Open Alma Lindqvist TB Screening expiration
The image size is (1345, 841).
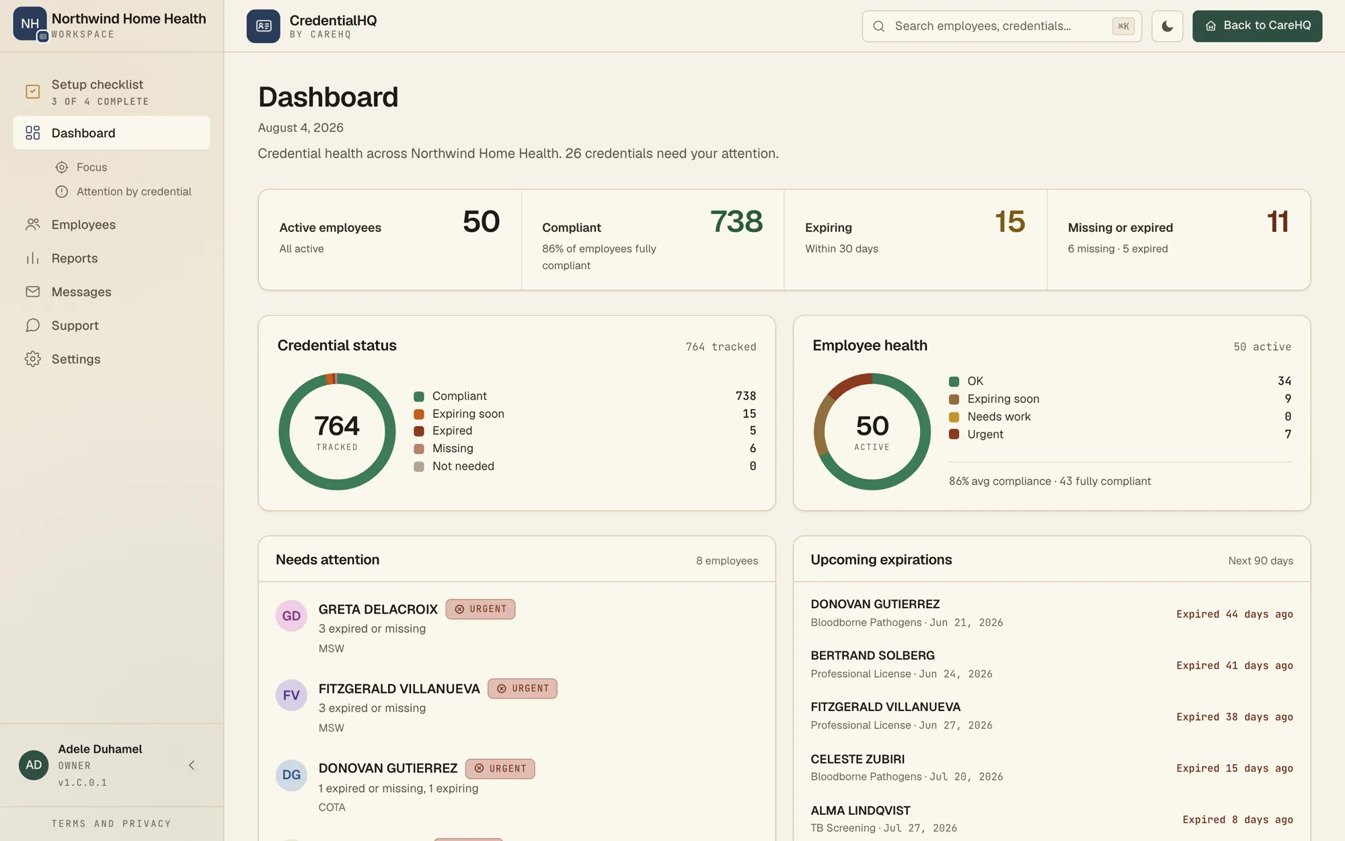1052,819
